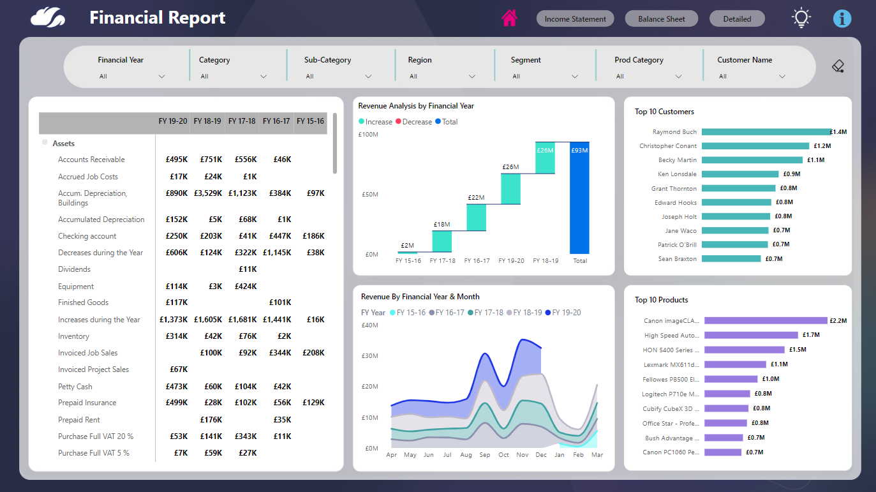
Task: Select the blue Total waterfall bar
Action: (579, 198)
